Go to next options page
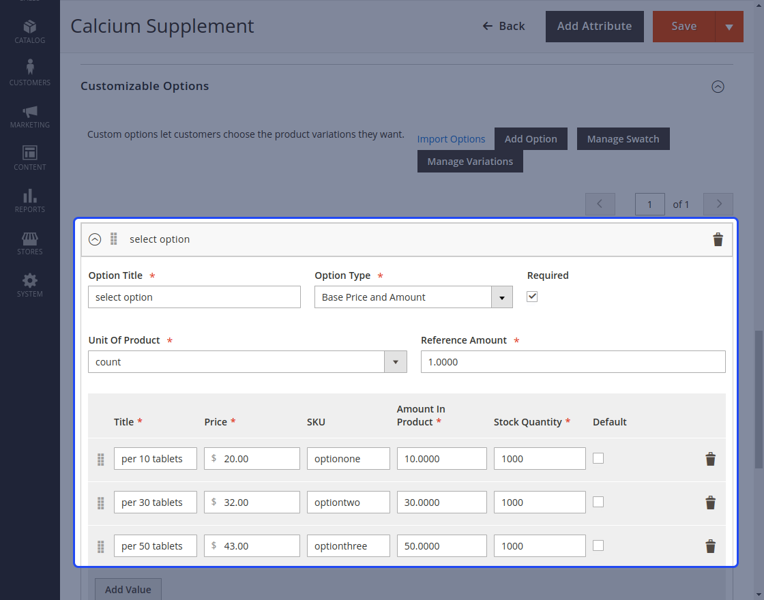 coord(718,204)
